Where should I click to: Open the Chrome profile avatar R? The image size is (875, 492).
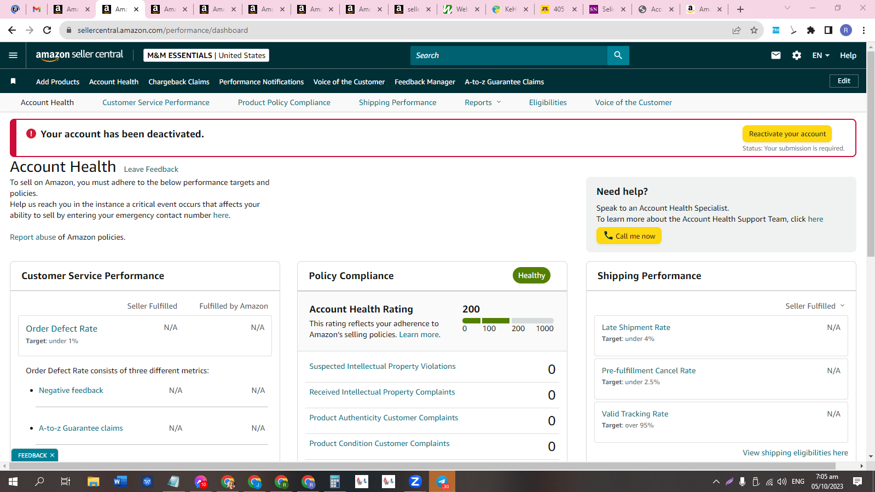[846, 30]
